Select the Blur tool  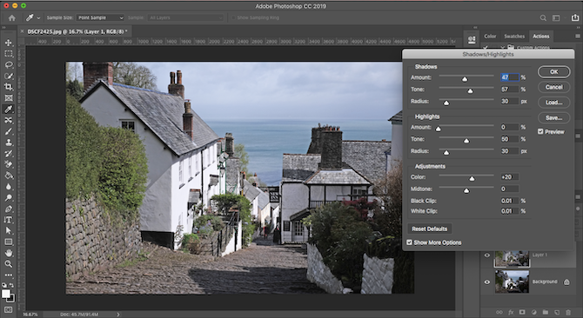[x=8, y=187]
